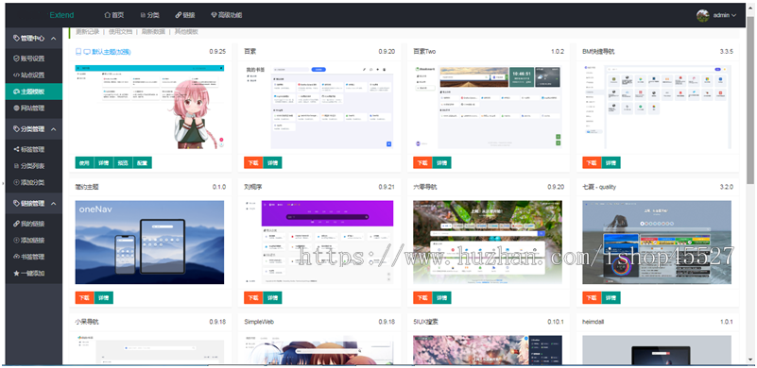The height and width of the screenshot is (368, 757).
Task: Open 书签管理 cloud item in sidebar
Action: [34, 257]
